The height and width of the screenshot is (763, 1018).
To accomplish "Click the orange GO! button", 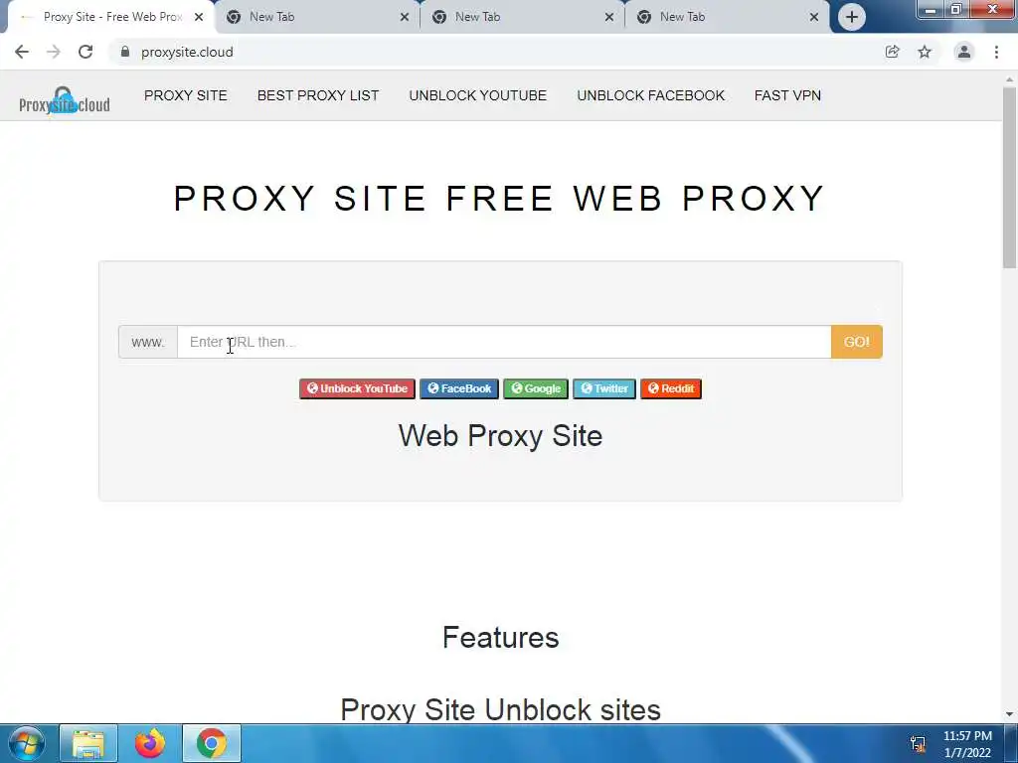I will coord(856,342).
